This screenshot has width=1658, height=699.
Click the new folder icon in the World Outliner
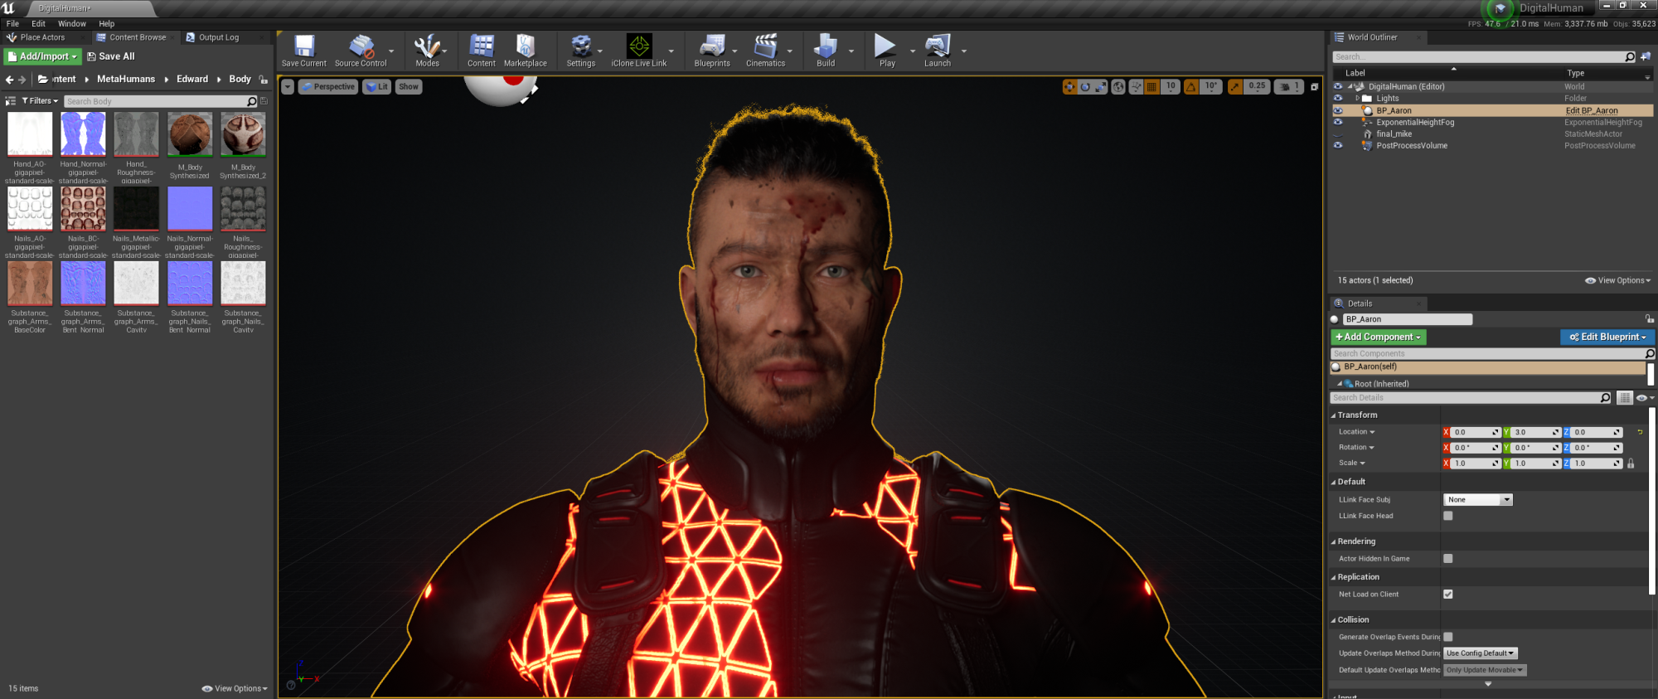click(1645, 56)
